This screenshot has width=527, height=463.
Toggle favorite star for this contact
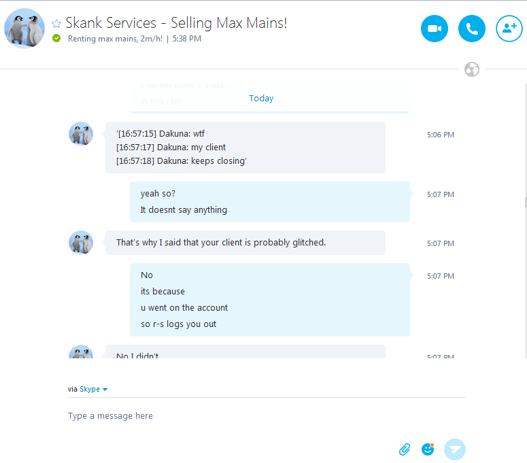(x=56, y=24)
